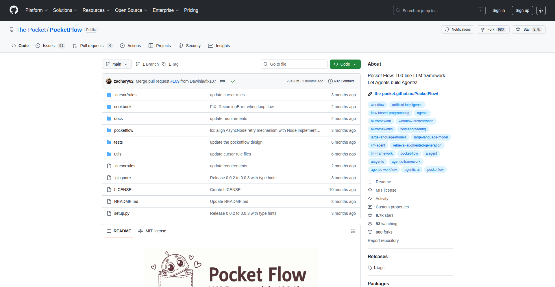Viewport: 555px width, 287px height.
Task: Switch to the Issues tab
Action: [50, 46]
